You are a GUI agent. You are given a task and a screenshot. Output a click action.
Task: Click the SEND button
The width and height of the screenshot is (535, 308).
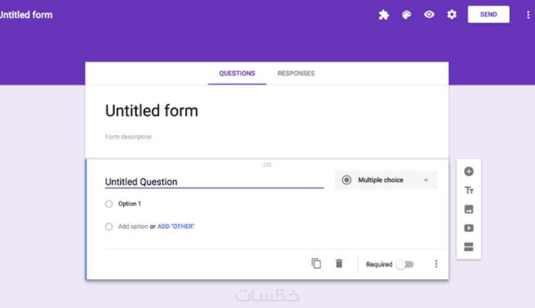coord(489,14)
